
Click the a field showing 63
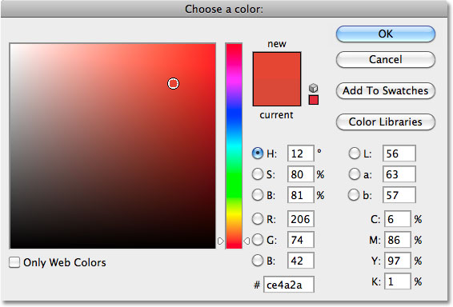point(399,174)
